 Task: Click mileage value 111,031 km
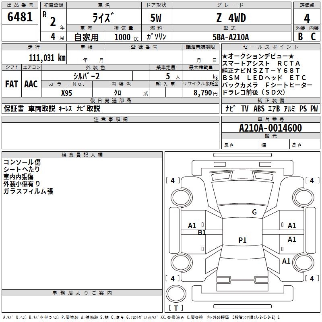pyautogui.click(x=47, y=58)
